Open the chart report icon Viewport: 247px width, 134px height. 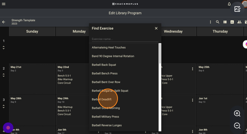232,22
